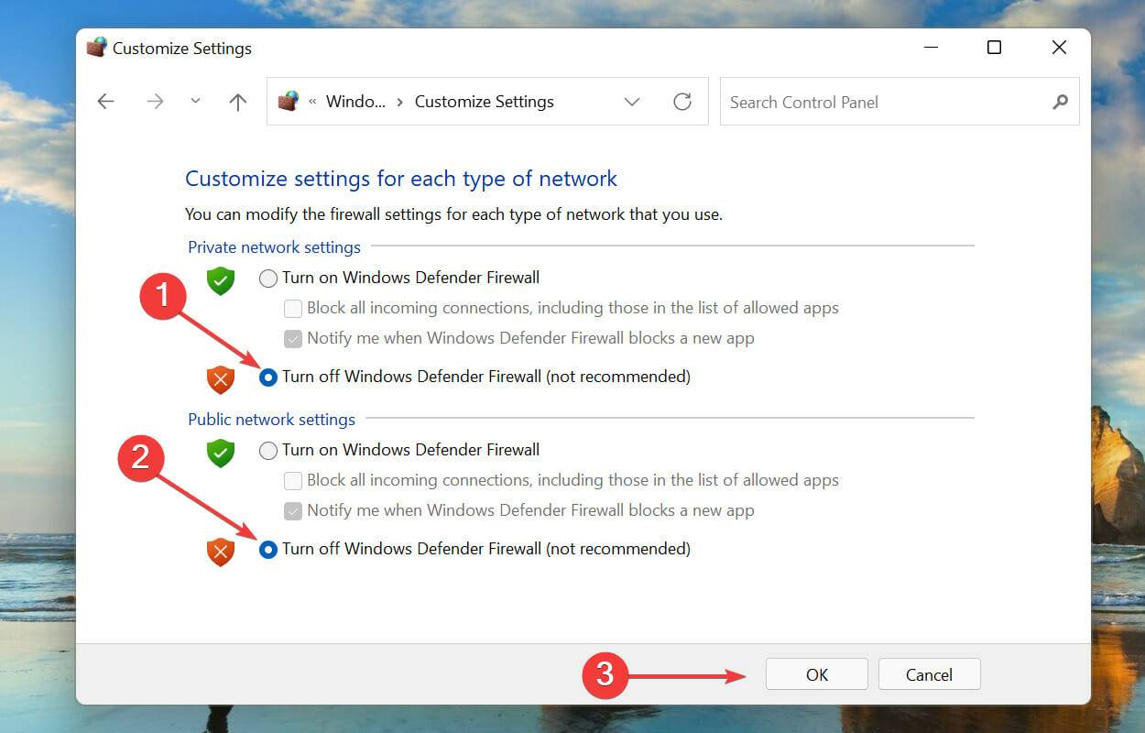This screenshot has height=733, width=1145.
Task: Click the green shield beside Public network settings
Action: pos(220,454)
